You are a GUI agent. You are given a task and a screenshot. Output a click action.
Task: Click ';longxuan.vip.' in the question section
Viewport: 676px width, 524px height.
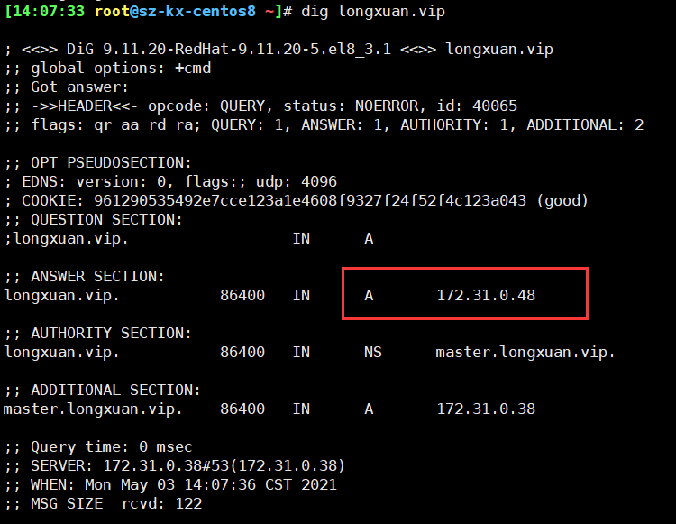coord(67,239)
